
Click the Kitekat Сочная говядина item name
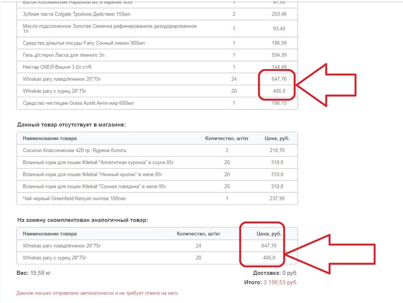pos(94,187)
